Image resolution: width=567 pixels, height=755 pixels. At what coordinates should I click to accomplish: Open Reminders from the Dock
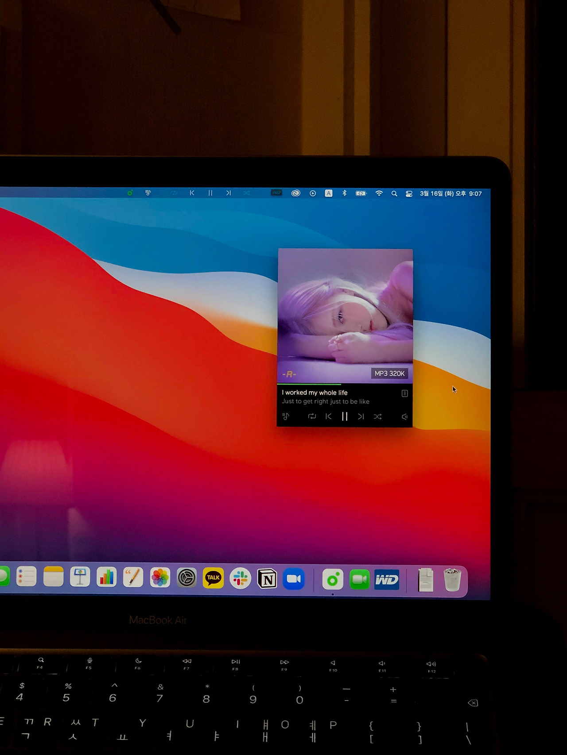pos(26,577)
